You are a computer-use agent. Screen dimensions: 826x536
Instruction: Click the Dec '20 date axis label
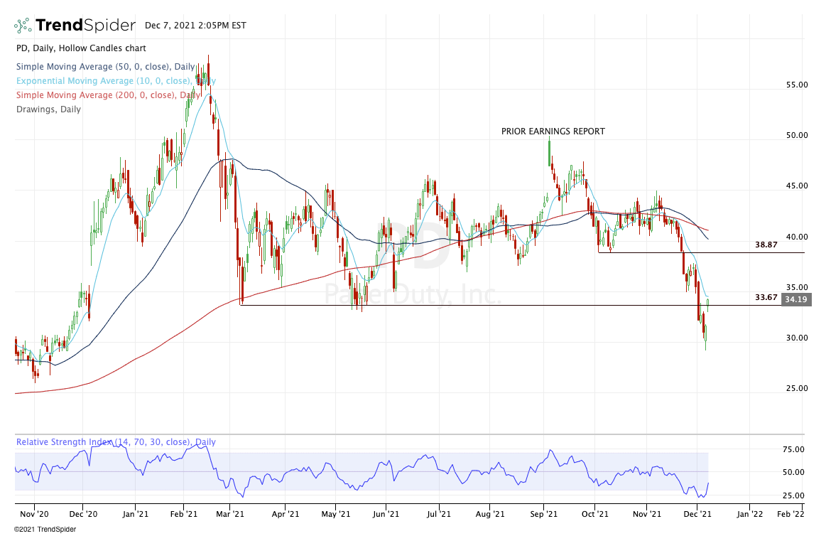tap(83, 514)
